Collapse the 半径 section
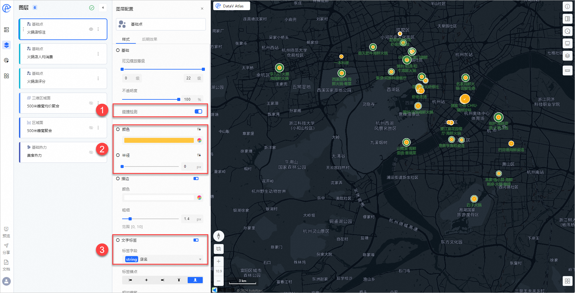 pos(118,155)
